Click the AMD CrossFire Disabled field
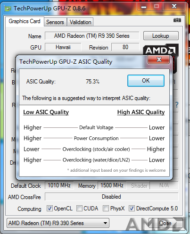Viewport: 190px width, 234px height. tap(111, 197)
